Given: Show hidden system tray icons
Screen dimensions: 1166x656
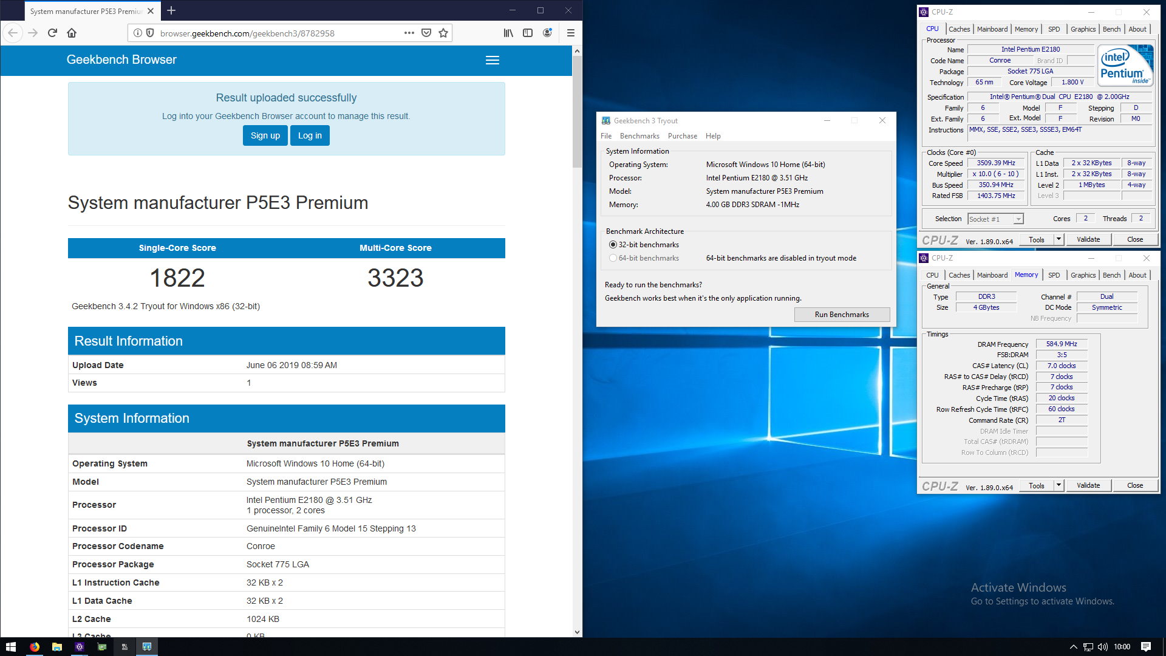Looking at the screenshot, I should tap(1073, 647).
